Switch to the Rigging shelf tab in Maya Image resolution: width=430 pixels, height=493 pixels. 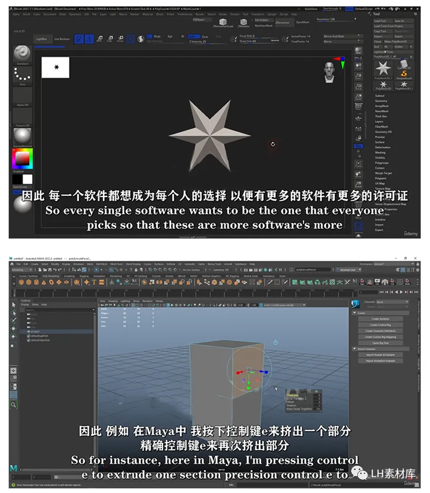(x=84, y=276)
